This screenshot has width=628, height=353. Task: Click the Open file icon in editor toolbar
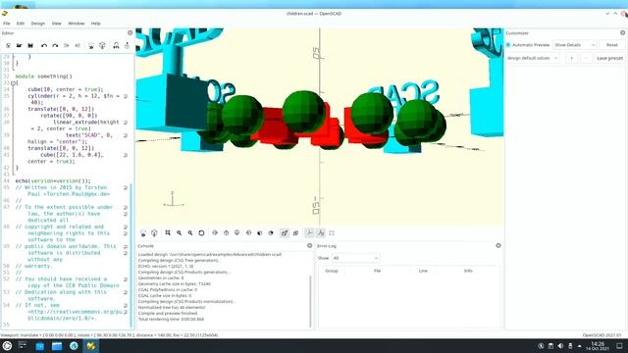tap(19, 46)
